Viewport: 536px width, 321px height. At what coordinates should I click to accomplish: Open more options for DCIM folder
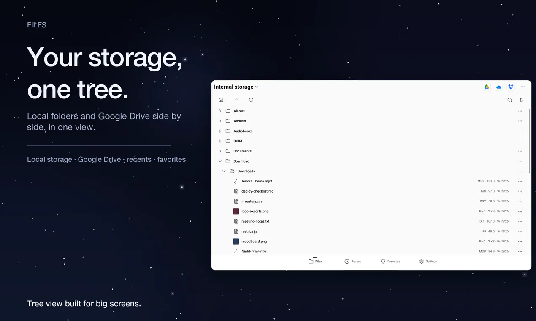[x=520, y=141]
